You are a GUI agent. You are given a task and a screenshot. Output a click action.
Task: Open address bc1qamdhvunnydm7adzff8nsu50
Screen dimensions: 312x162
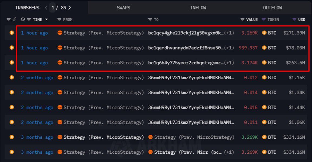click(186, 48)
